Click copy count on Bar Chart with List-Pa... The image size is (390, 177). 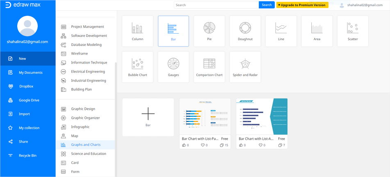[x=224, y=145]
